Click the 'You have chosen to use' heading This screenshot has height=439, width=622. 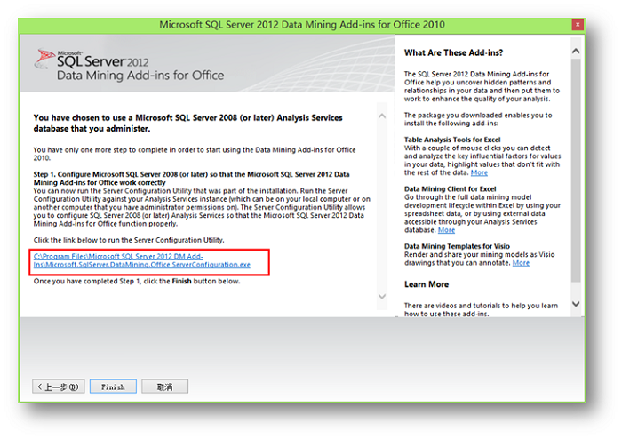point(188,123)
